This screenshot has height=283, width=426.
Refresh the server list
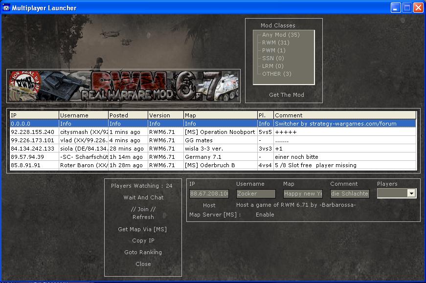click(x=143, y=217)
